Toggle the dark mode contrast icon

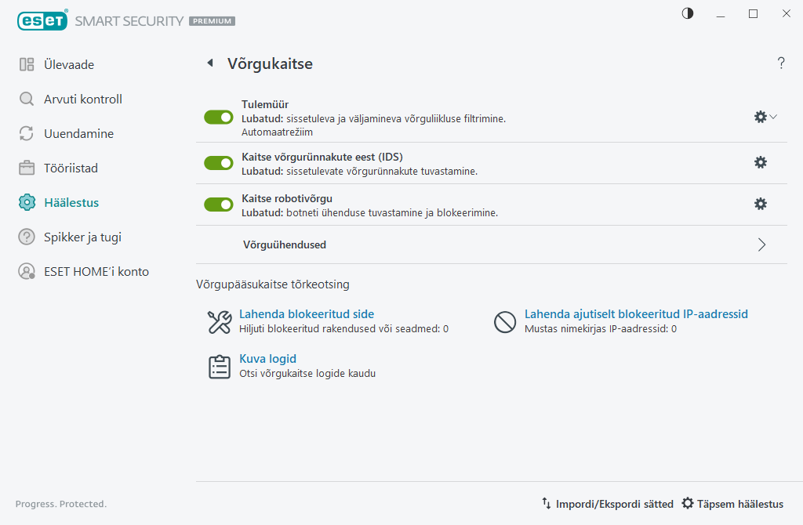click(687, 13)
